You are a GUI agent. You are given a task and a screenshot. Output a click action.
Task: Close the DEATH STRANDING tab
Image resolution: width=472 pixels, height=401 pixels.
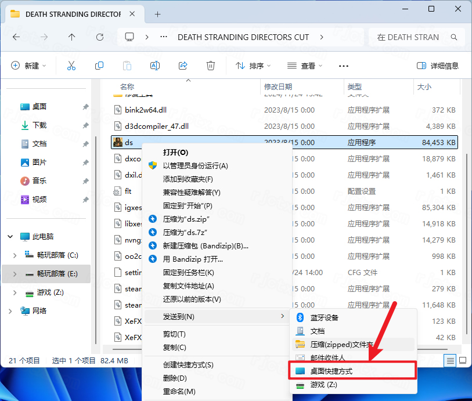coord(132,14)
